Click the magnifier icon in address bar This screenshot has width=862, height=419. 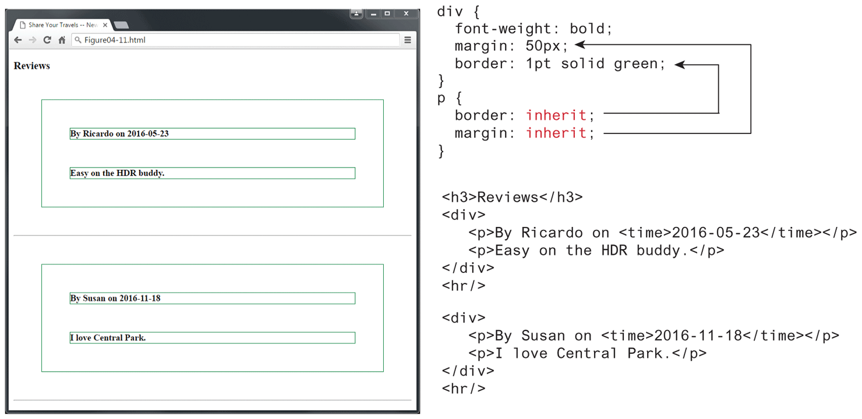pyautogui.click(x=78, y=40)
